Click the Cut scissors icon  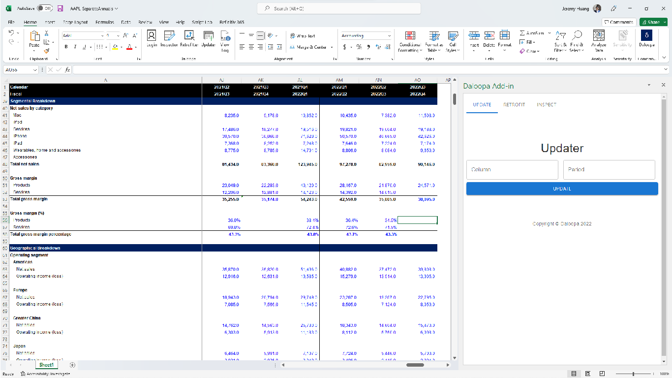point(47,33)
